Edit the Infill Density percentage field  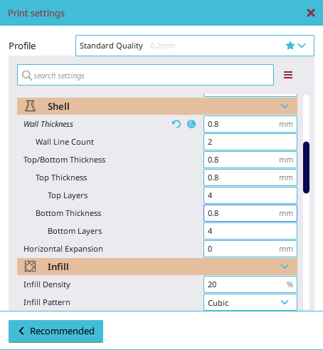[x=250, y=284]
